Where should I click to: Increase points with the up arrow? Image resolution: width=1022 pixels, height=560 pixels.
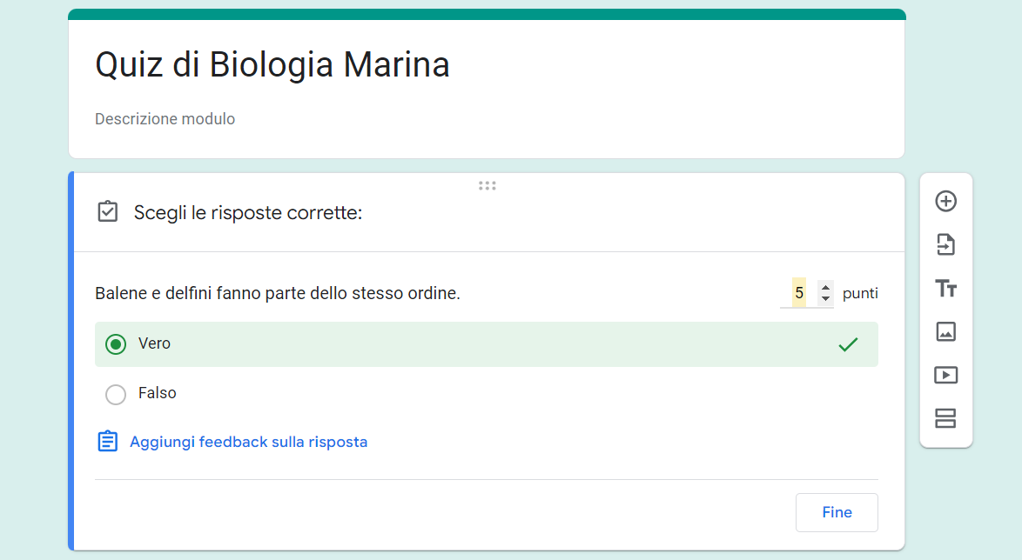click(825, 287)
